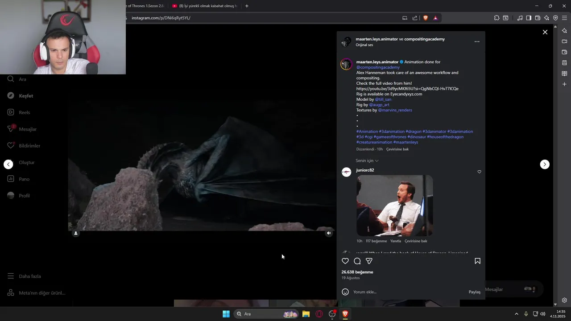Open Profil in the sidebar
Image resolution: width=571 pixels, height=321 pixels.
(19, 196)
